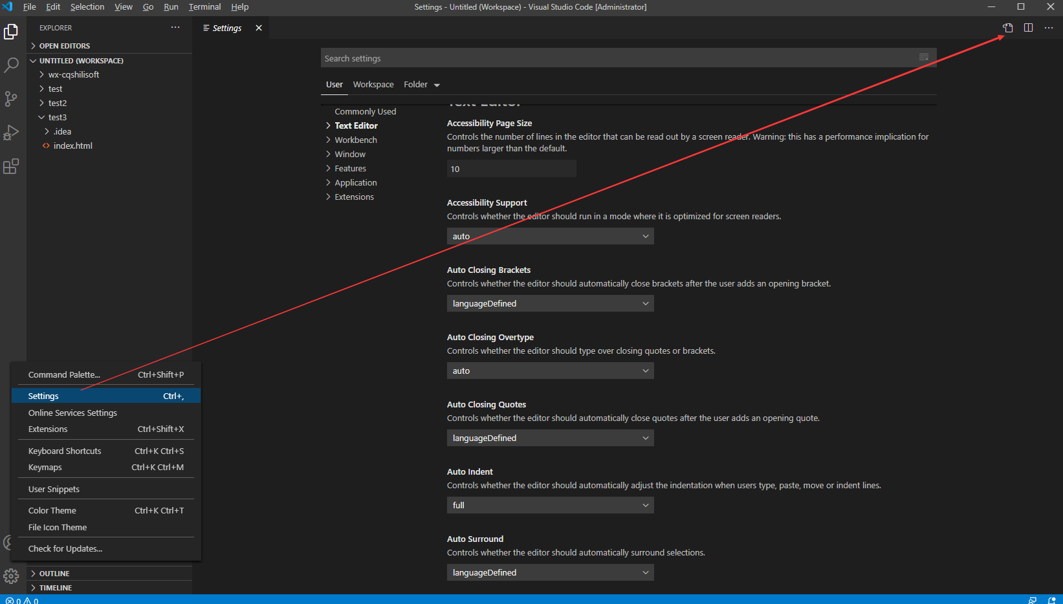The height and width of the screenshot is (604, 1063).
Task: Select Check for Updates...
Action: pos(106,548)
